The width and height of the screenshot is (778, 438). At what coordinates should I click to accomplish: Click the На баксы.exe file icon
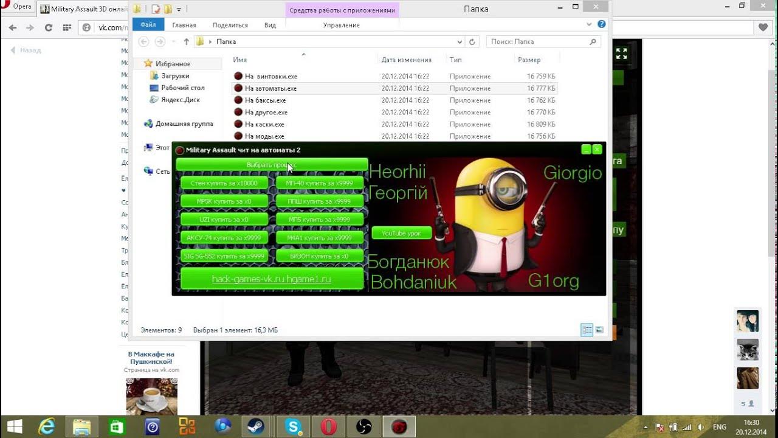point(238,100)
